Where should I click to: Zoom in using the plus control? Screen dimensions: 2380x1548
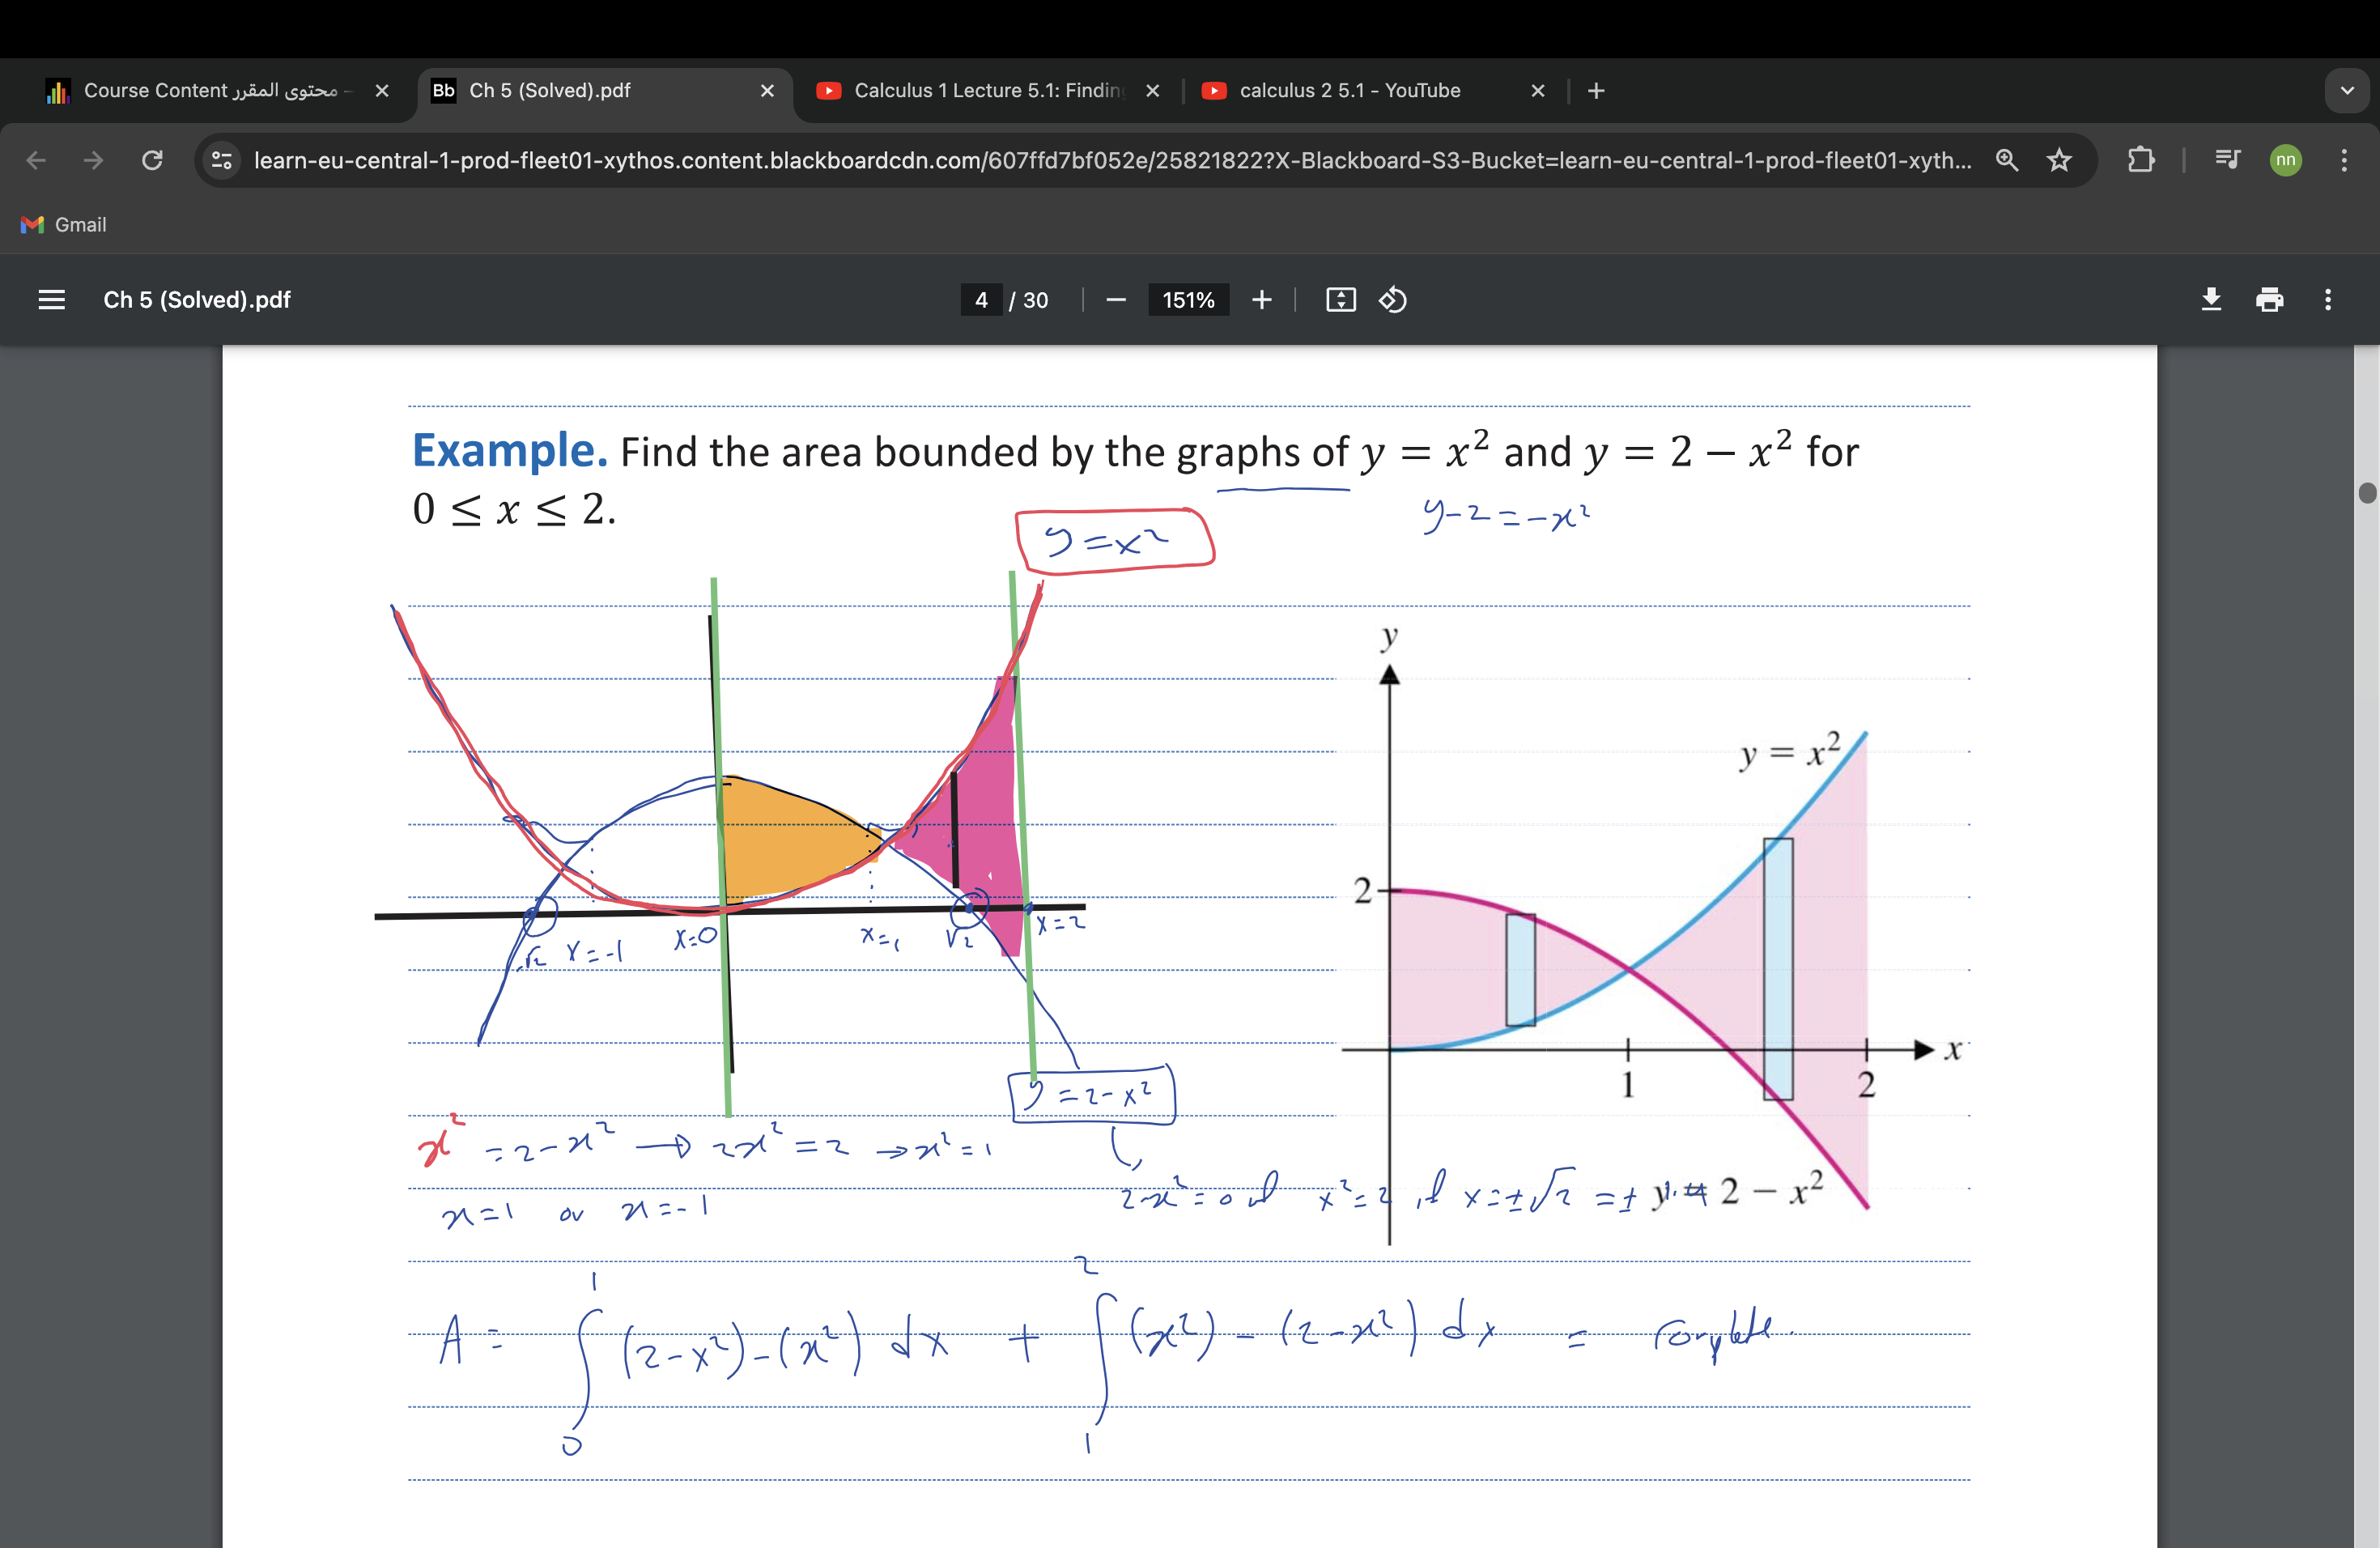point(1261,300)
